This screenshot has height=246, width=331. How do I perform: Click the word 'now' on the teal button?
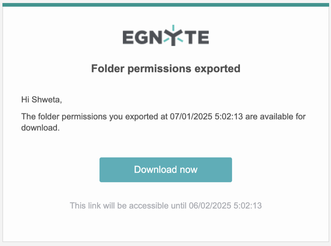189,170
